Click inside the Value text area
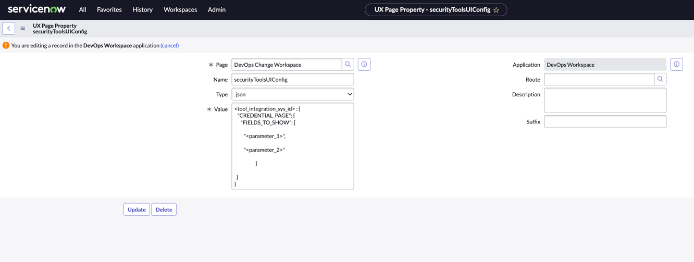This screenshot has height=262, width=694. pos(293,146)
